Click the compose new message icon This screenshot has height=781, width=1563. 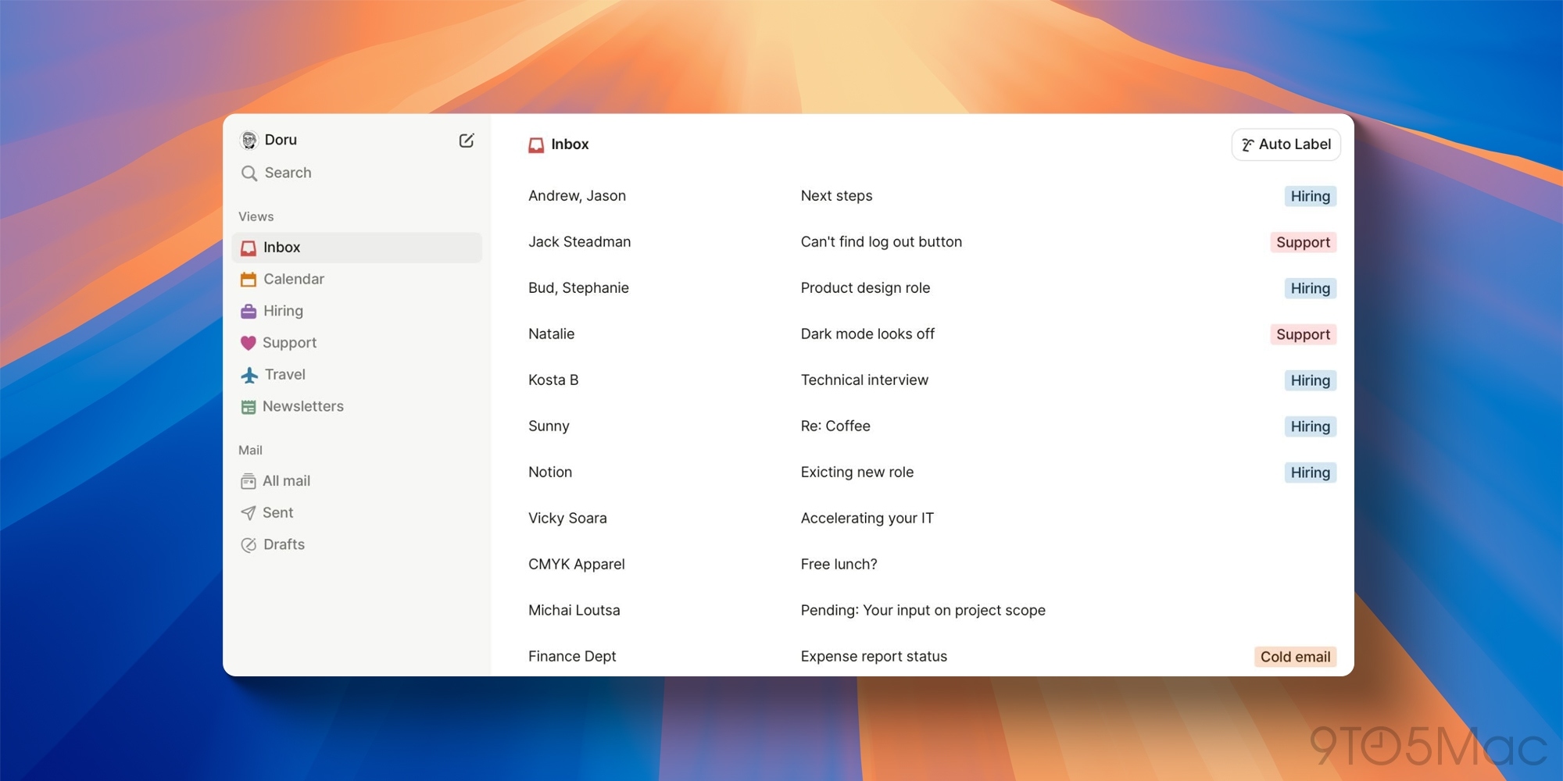point(467,141)
